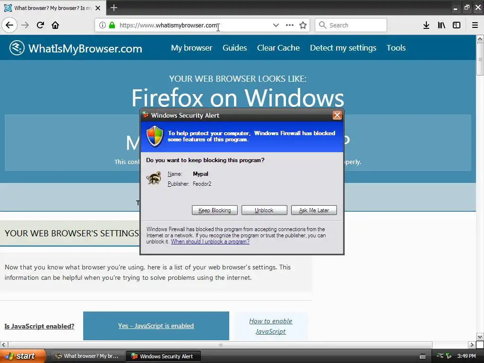
Task: Click Keep Blocking in security alert
Action: tap(215, 210)
